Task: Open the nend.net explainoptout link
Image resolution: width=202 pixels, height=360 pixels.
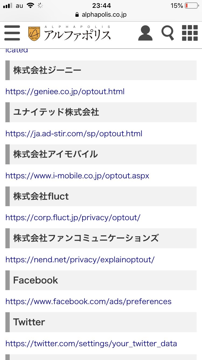Action: (x=80, y=260)
